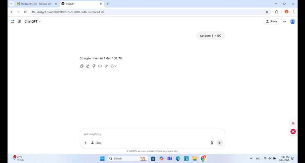
Task: Open the weather widget showing 27°C
Action: [18, 158]
